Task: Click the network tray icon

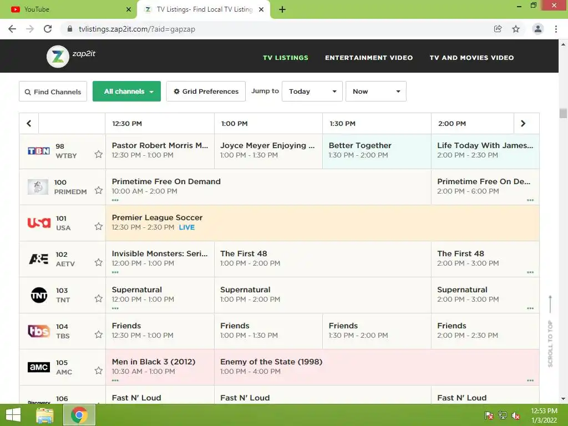Action: pyautogui.click(x=503, y=415)
